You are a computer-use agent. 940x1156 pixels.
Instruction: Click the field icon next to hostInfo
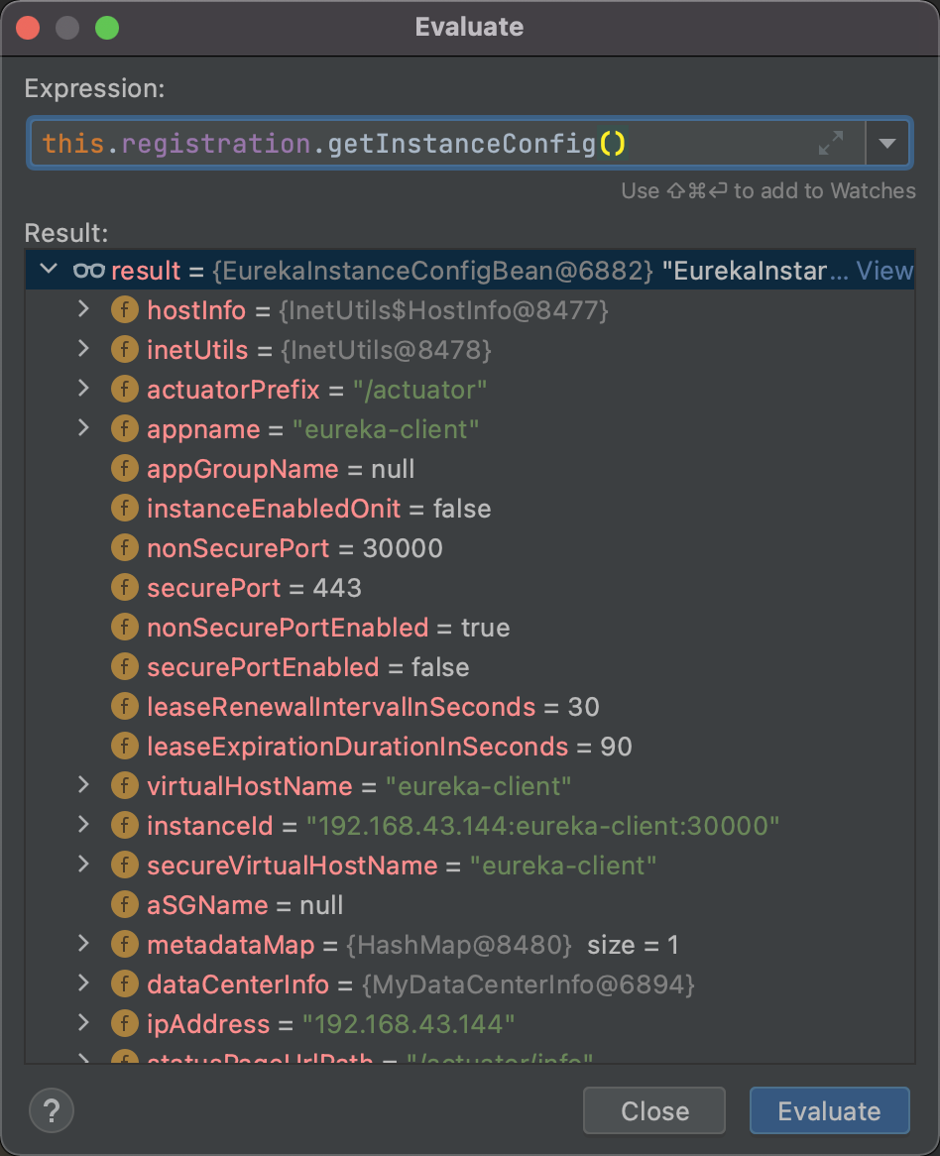tap(124, 310)
